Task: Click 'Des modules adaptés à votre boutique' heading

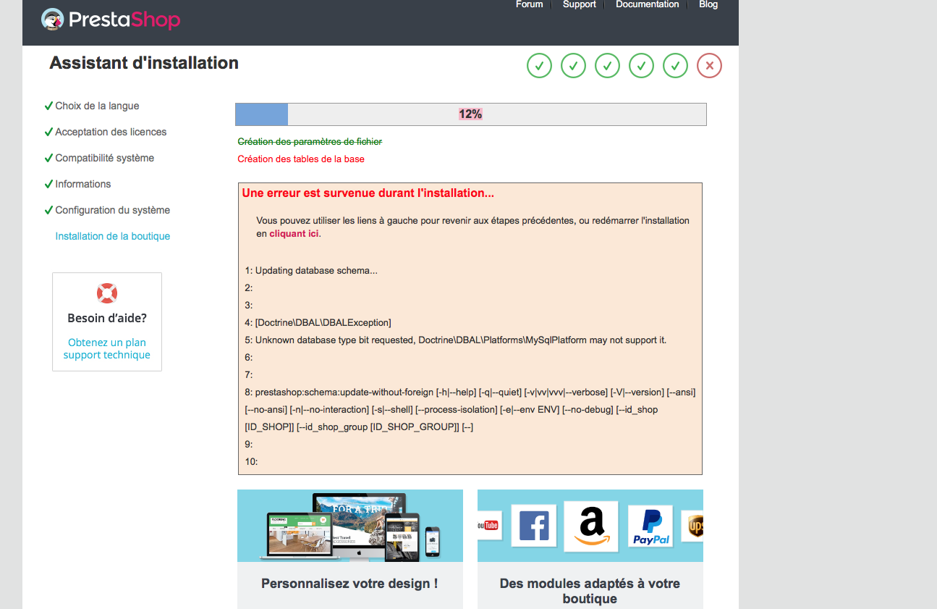Action: (x=590, y=591)
